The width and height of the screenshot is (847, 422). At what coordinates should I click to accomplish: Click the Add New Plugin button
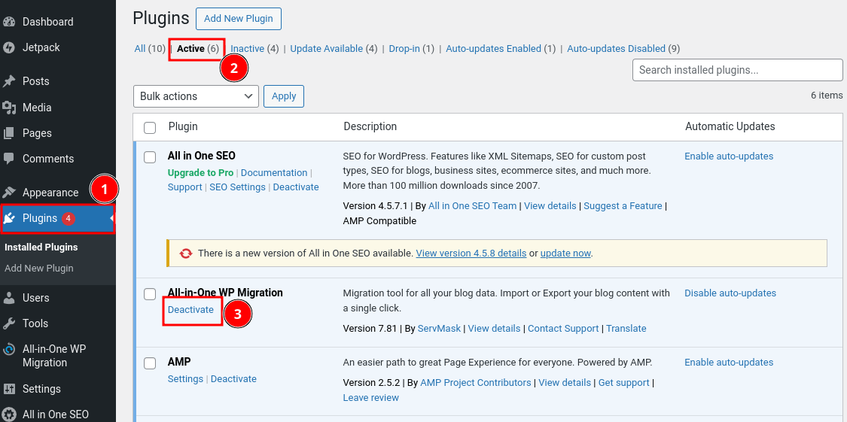(x=239, y=18)
